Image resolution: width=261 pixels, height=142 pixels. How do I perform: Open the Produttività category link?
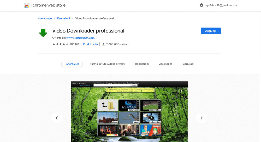coord(90,44)
